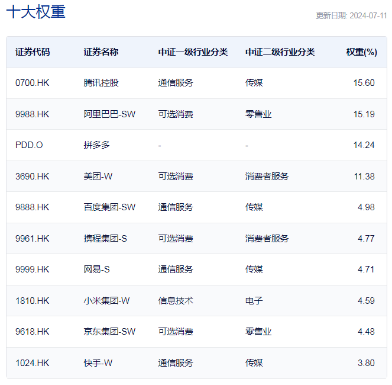Select stock code 1024.HK
This screenshot has height=385, width=392.
[x=33, y=362]
